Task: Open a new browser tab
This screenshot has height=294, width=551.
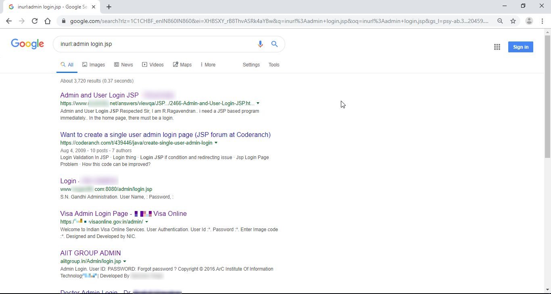Action: pyautogui.click(x=109, y=7)
